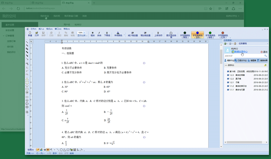Switch to the 错题集 tab
This screenshot has height=159, width=271.
[x=252, y=60]
